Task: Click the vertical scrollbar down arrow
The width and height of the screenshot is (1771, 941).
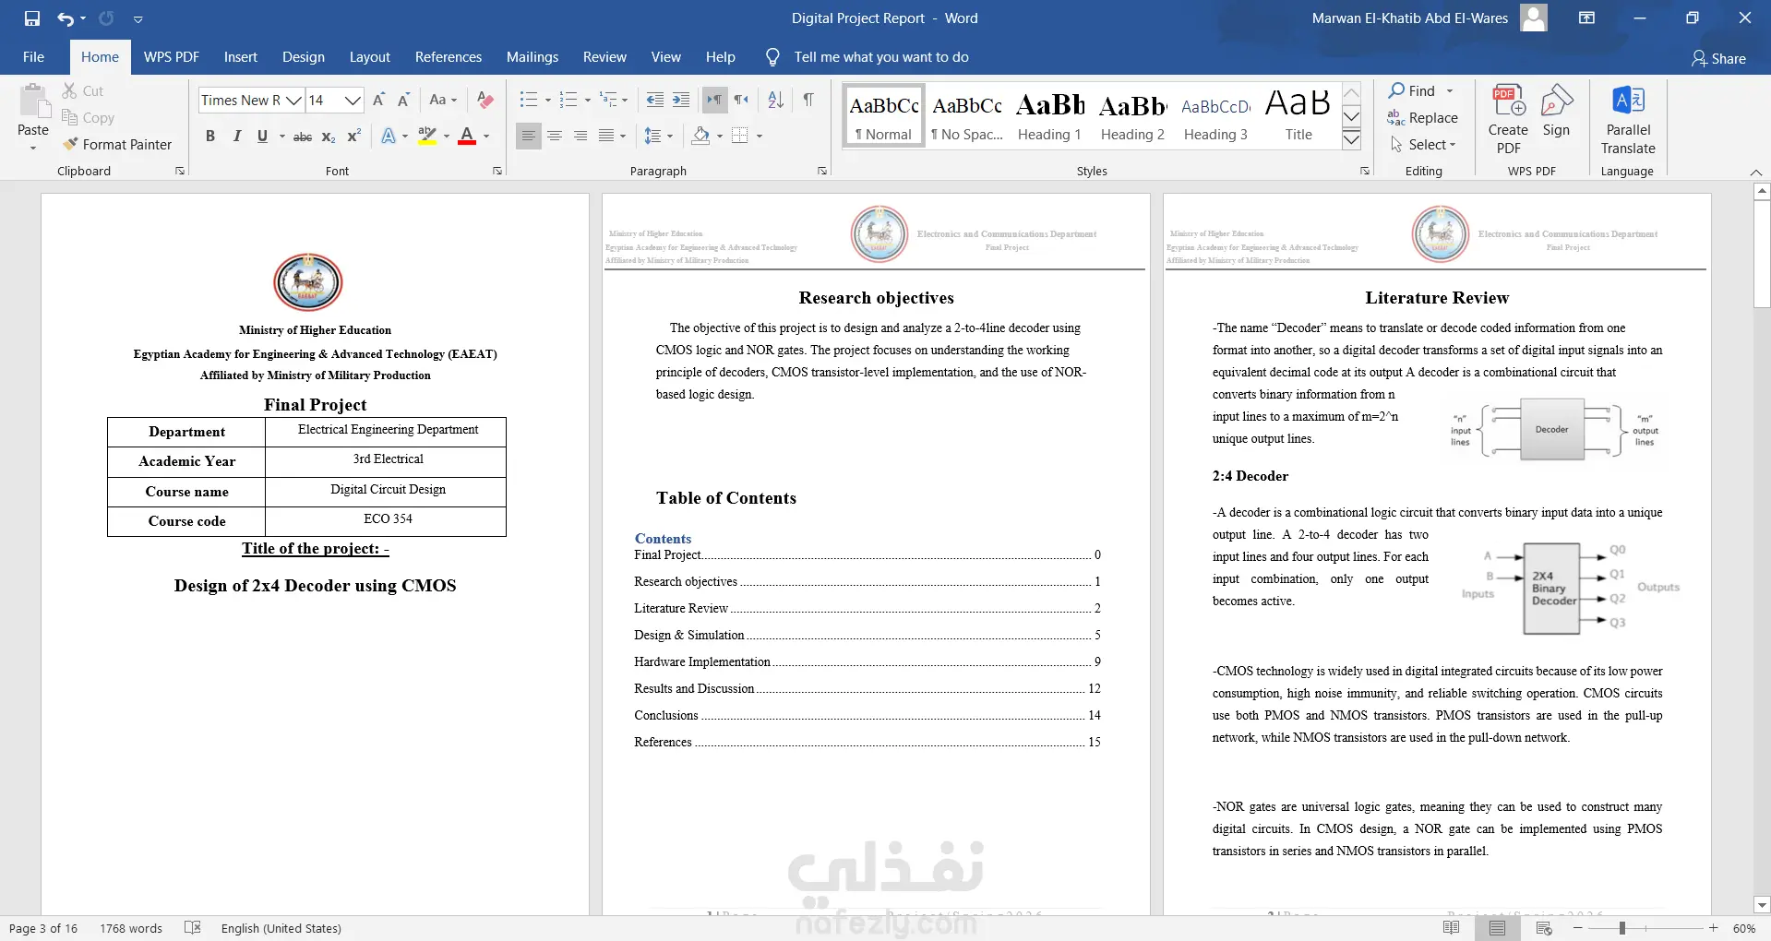Action: (1762, 905)
